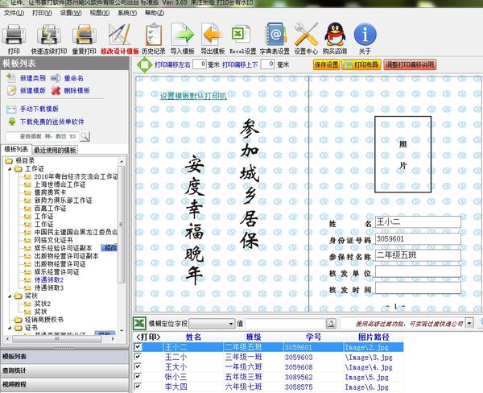Click the 打印偏移左右 input field
483x393 pixels.
(x=200, y=64)
